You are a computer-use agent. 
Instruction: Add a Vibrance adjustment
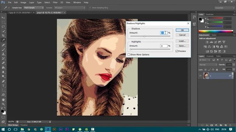(224, 42)
